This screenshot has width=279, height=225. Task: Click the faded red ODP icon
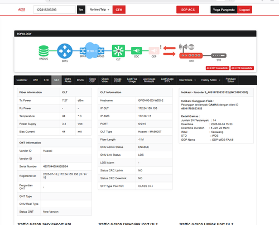[154, 51]
